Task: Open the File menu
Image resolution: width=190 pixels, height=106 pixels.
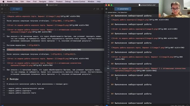Action: point(16,1)
